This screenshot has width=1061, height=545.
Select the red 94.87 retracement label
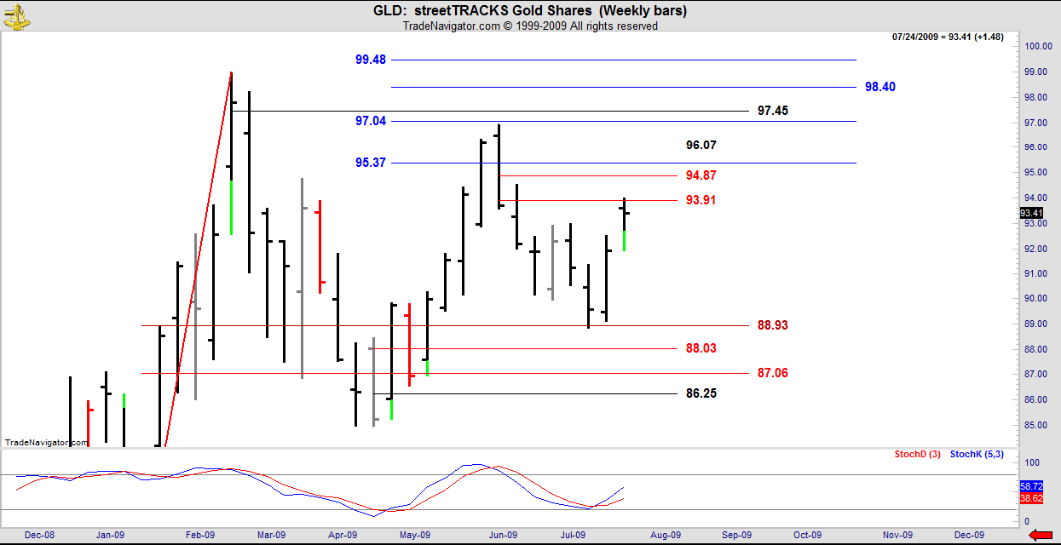click(x=701, y=175)
